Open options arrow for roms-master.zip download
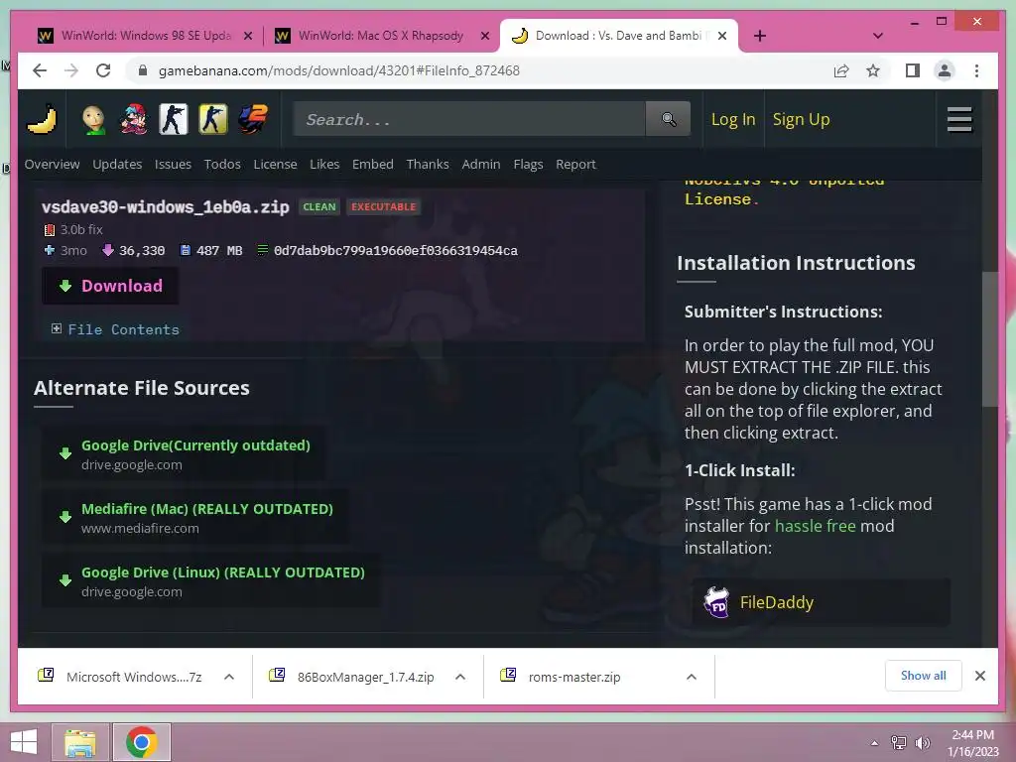Screen dimensions: 1016x762 (x=692, y=677)
